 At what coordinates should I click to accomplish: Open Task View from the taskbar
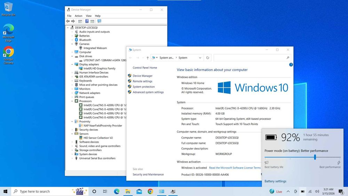(x=105, y=191)
